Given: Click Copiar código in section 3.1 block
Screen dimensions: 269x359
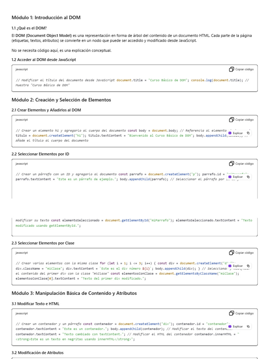Looking at the screenshot, I should click(x=241, y=313).
